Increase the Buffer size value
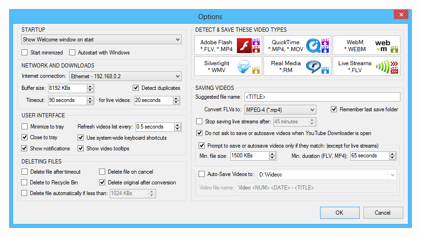 [x=90, y=86]
